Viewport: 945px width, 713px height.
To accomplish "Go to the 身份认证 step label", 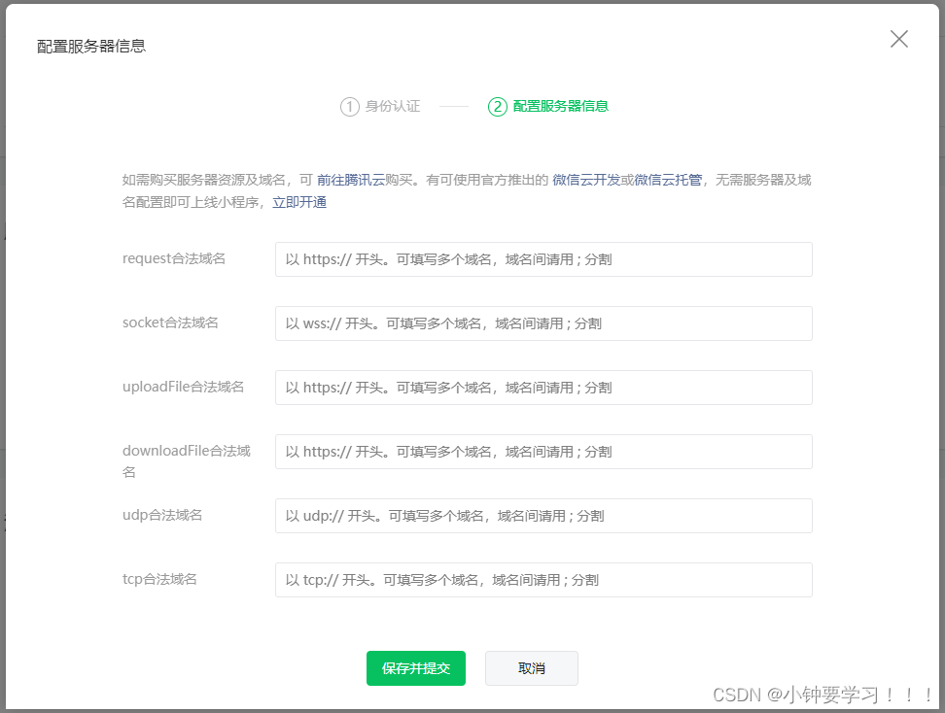I will 393,107.
